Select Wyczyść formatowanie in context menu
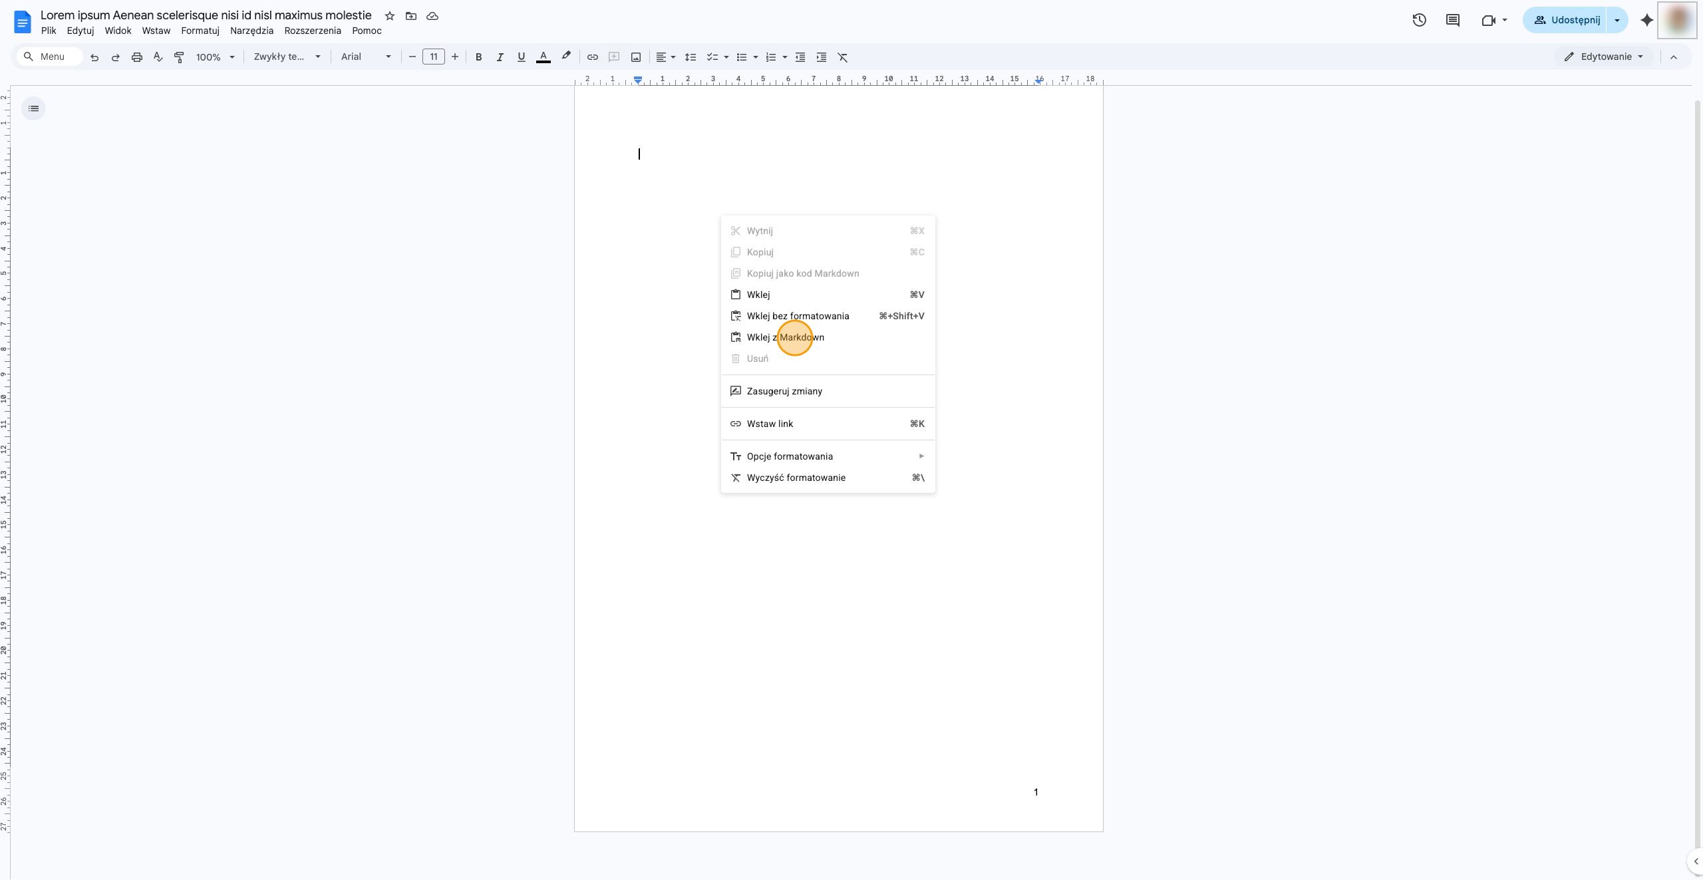 pyautogui.click(x=828, y=478)
